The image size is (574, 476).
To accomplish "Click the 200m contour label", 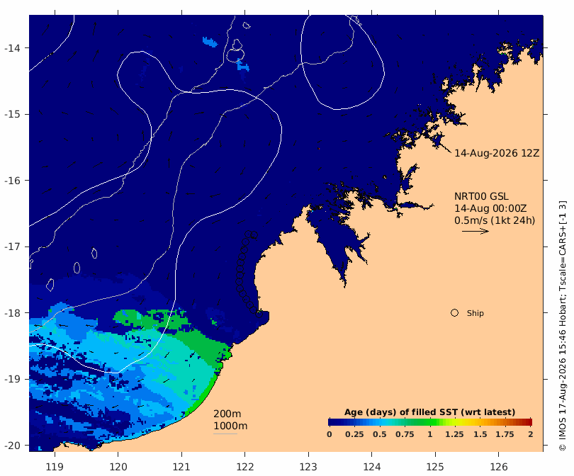I will point(227,414).
